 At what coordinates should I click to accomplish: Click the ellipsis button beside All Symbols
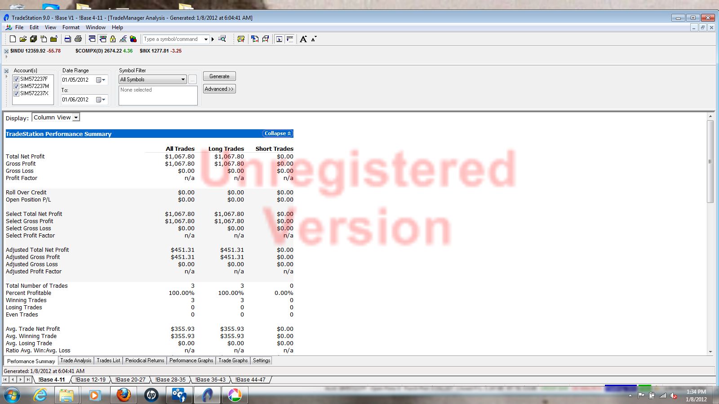pos(192,79)
